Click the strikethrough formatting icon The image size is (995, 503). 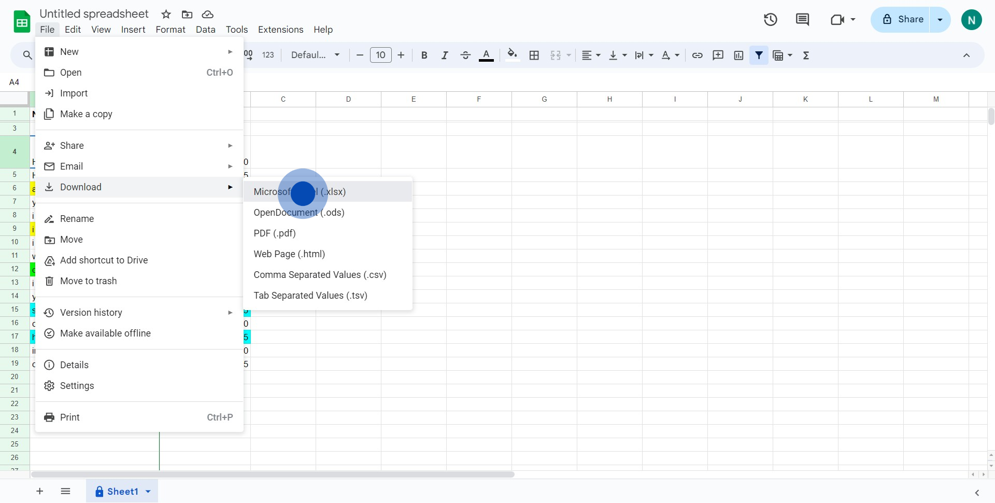pos(465,55)
